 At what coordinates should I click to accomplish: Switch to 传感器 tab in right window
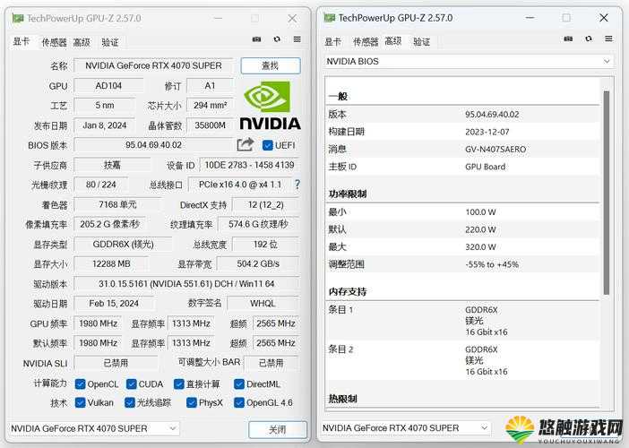366,42
